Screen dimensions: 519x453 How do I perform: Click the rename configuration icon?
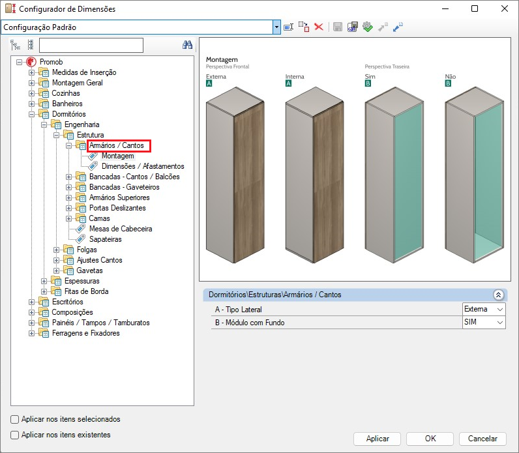(x=289, y=27)
